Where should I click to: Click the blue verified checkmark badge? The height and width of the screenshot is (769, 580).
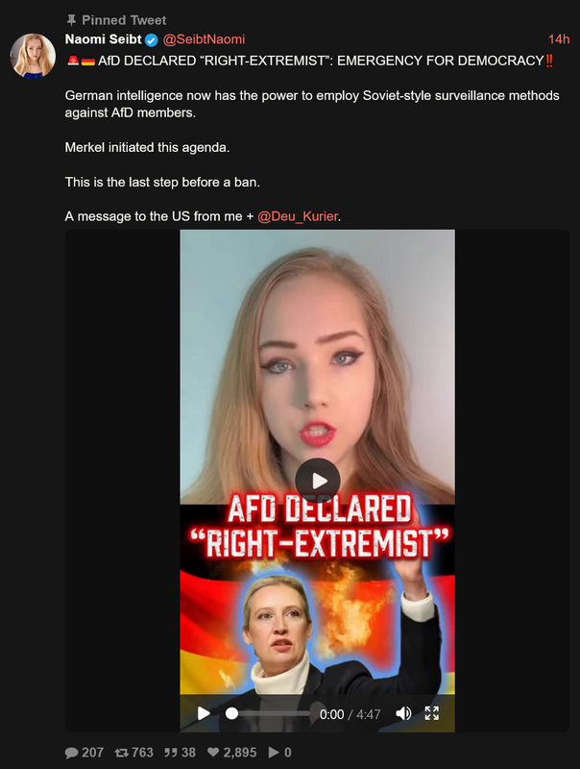pyautogui.click(x=152, y=40)
